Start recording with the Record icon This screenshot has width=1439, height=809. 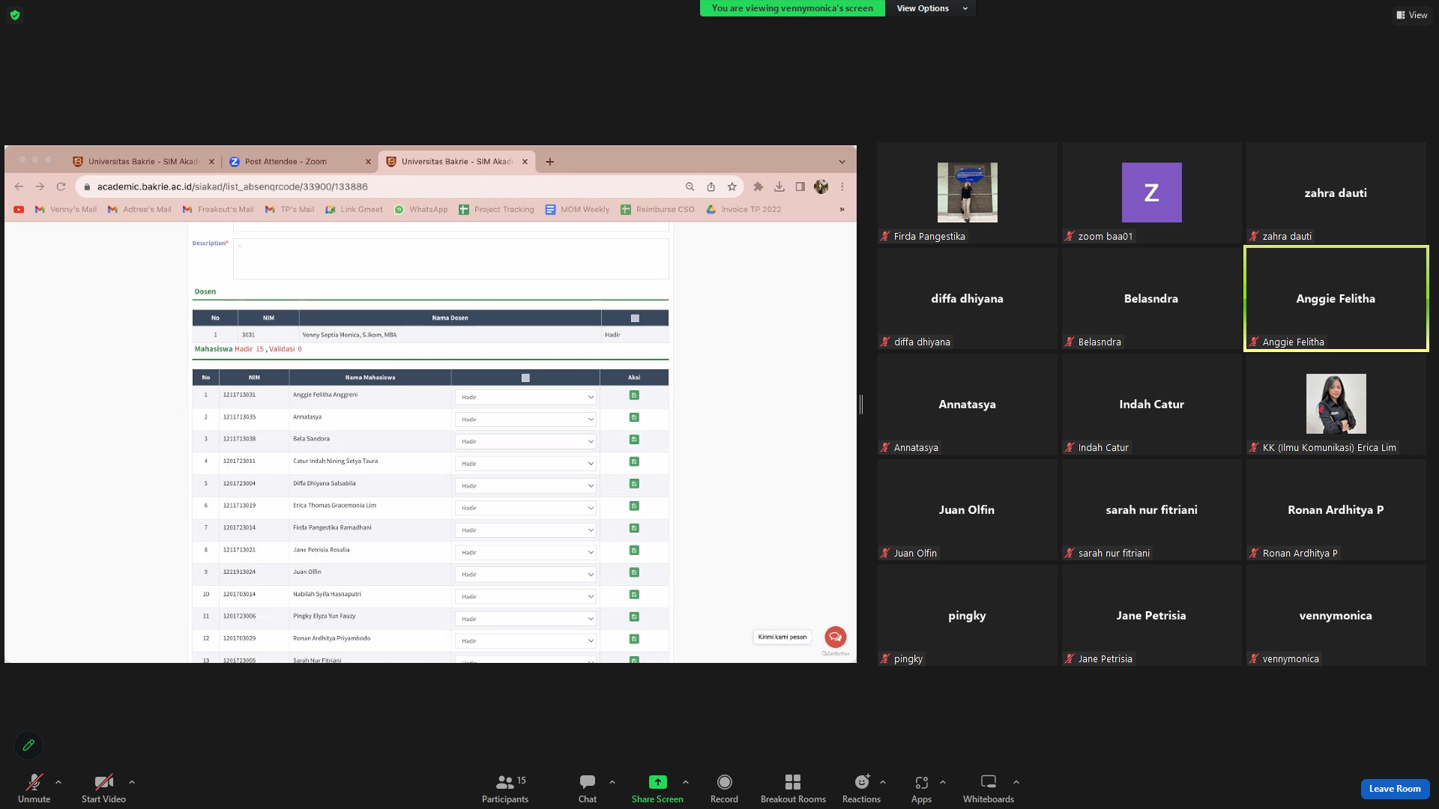coord(724,782)
